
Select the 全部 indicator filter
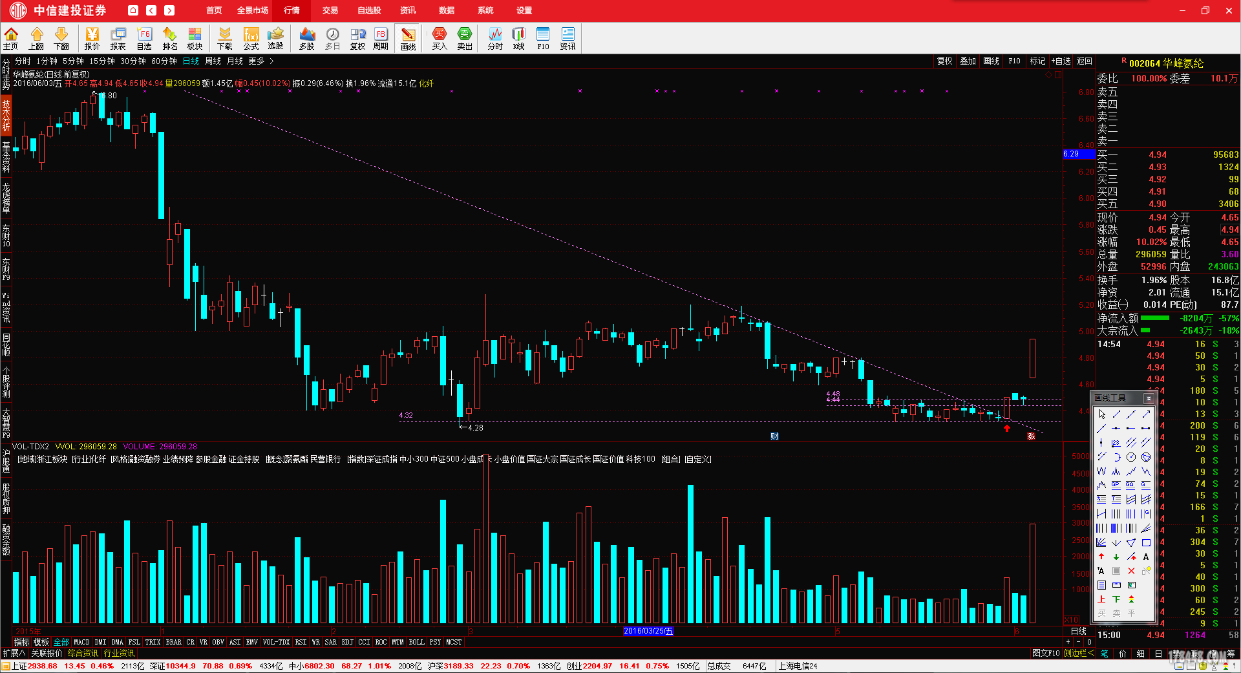click(x=61, y=642)
